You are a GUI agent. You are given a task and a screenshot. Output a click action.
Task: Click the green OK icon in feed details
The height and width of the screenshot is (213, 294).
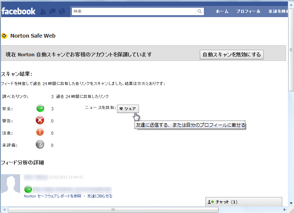(x=28, y=189)
